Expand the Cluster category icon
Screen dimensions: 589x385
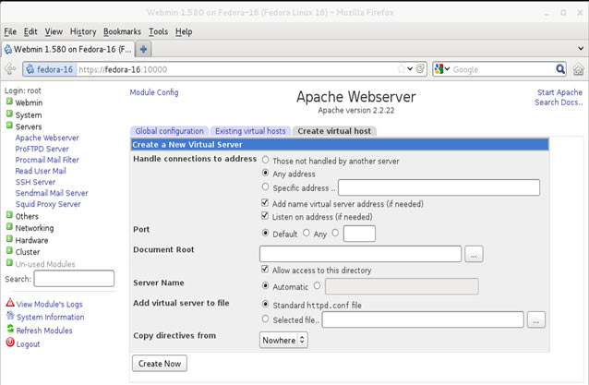coord(9,250)
